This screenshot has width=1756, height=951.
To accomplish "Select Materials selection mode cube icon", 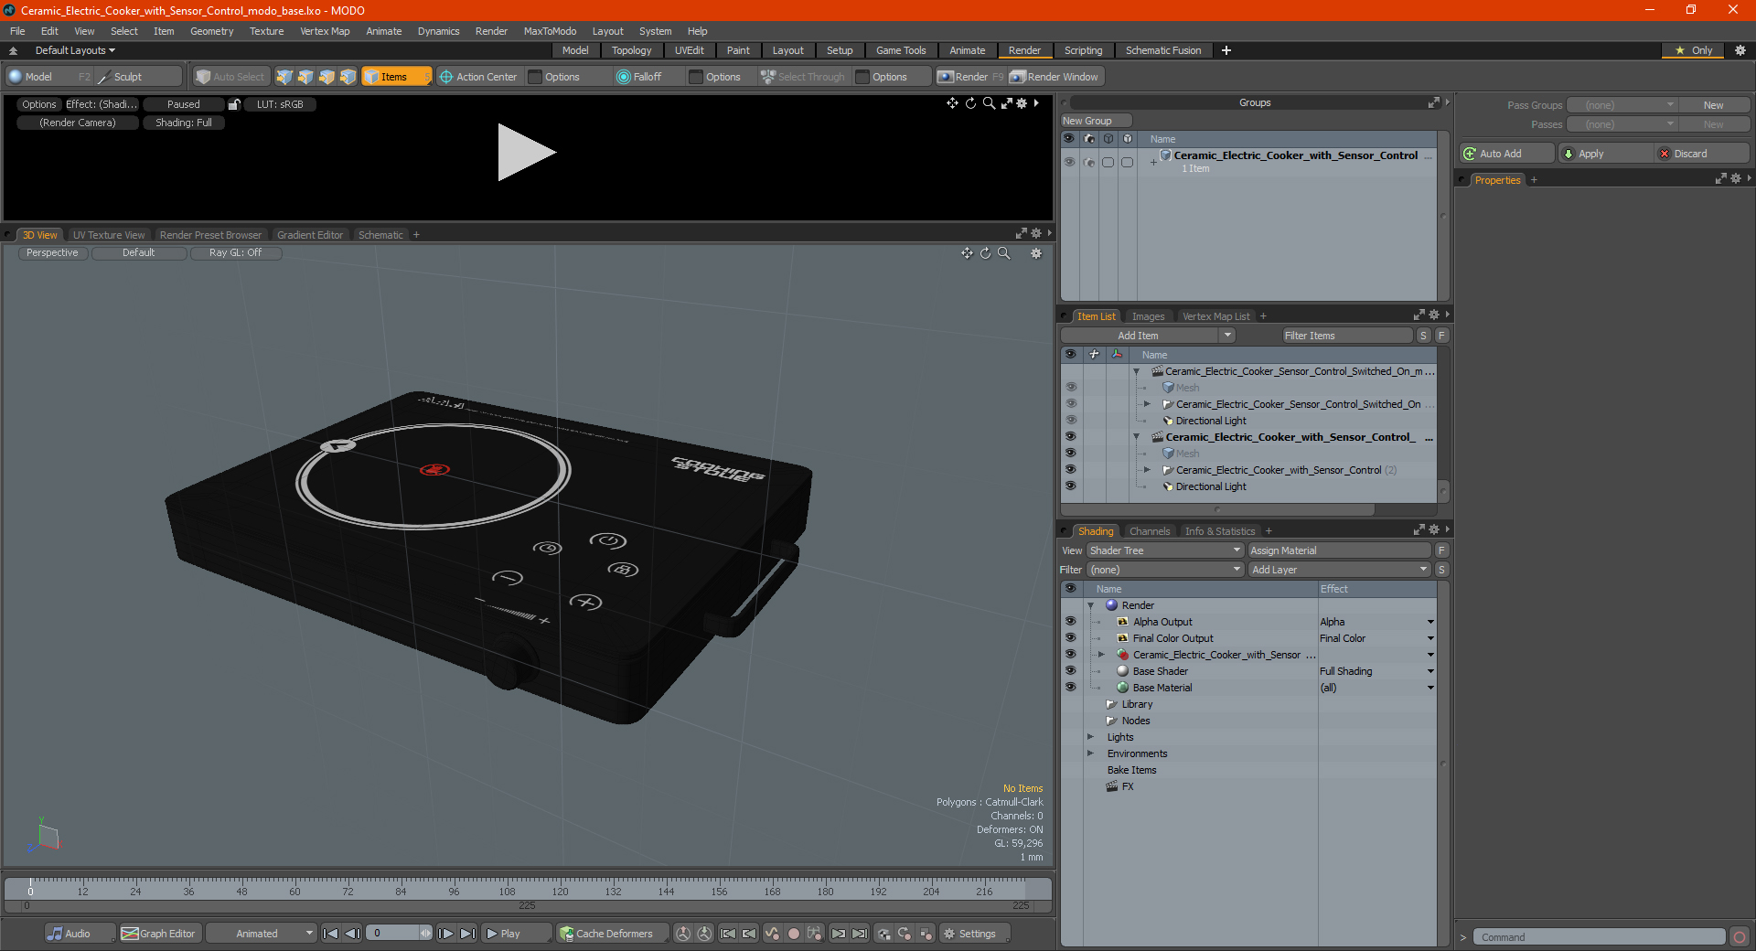I will coord(348,77).
